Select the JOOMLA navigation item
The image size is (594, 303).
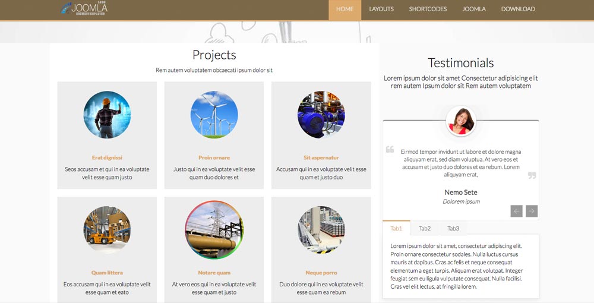[474, 9]
